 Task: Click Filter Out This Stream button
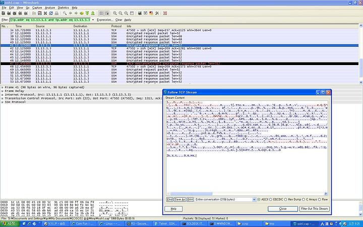314,209
